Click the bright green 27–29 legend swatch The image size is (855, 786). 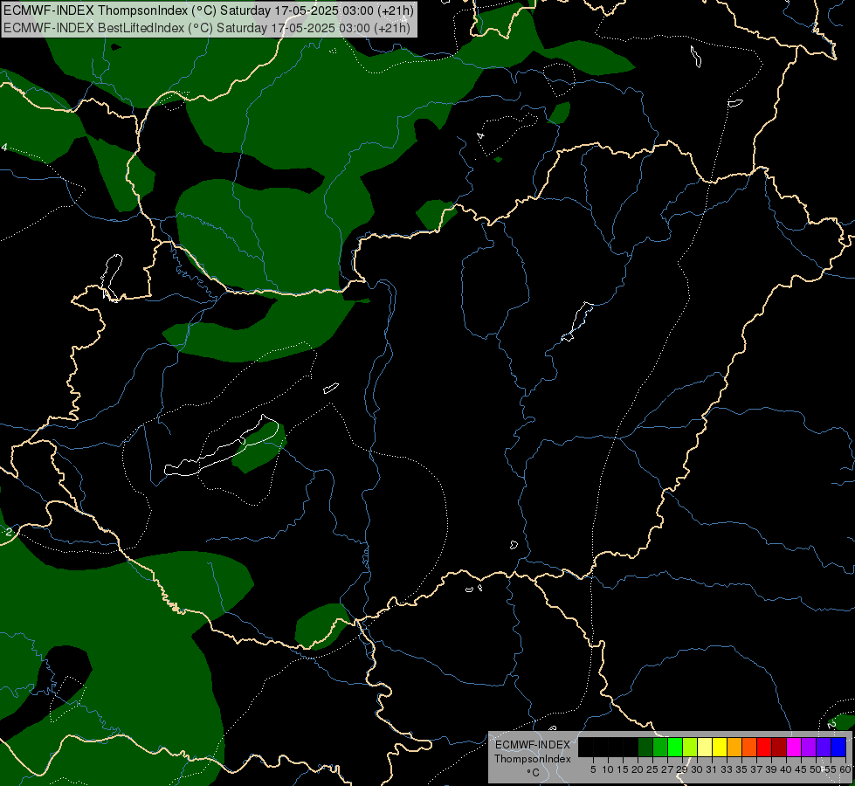pos(675,747)
